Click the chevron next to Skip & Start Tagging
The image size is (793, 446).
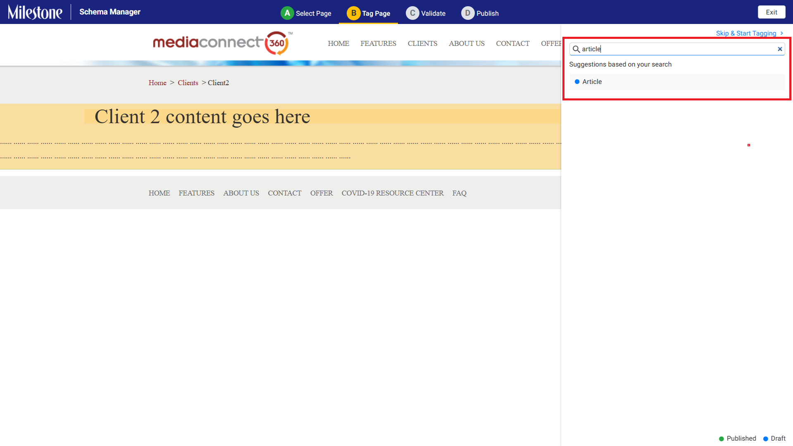click(x=781, y=33)
